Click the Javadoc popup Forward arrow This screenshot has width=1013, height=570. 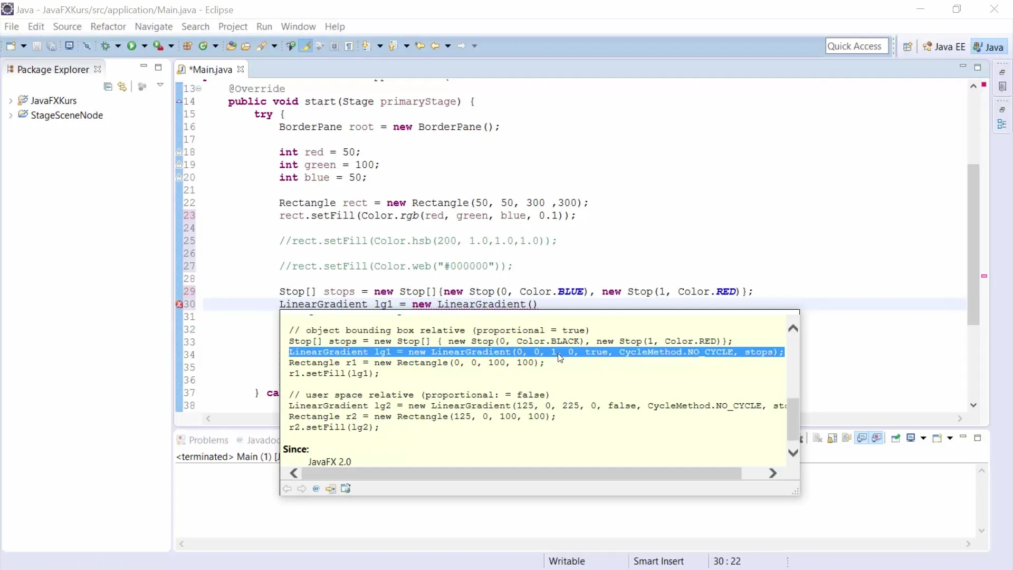[x=301, y=489]
